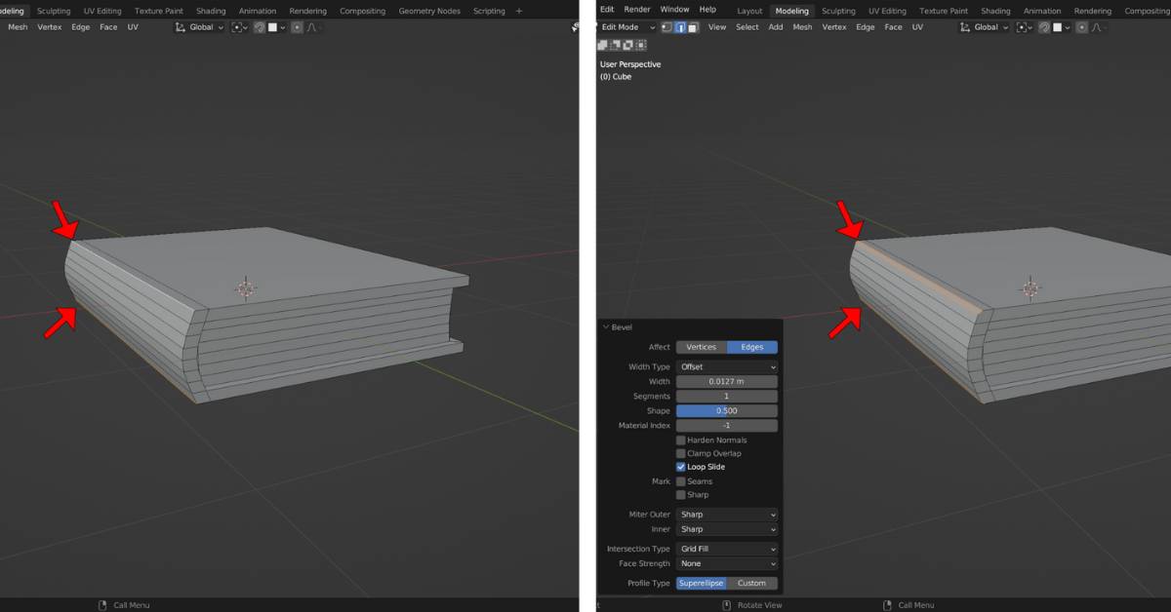Switch to Face select mode
The width and height of the screenshot is (1171, 612).
click(x=693, y=26)
